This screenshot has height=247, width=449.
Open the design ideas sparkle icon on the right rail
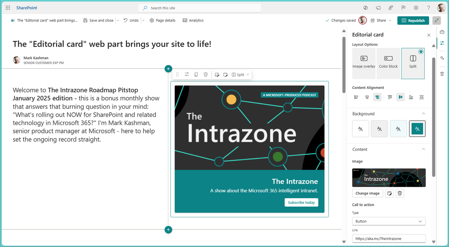coord(442,58)
